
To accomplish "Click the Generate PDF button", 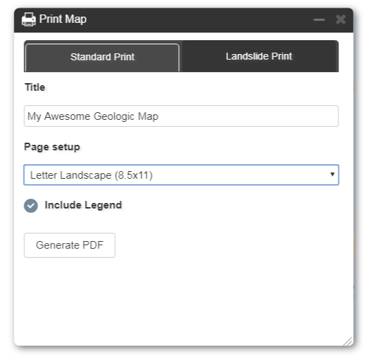I will (x=69, y=245).
